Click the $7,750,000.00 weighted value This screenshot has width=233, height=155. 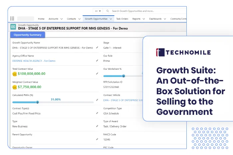[29, 87]
